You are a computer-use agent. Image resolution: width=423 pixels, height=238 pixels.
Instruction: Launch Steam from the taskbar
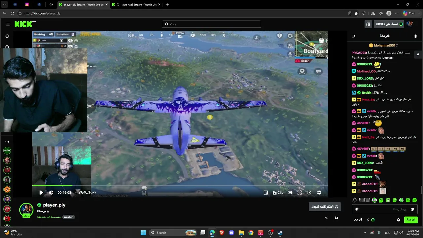click(x=280, y=233)
